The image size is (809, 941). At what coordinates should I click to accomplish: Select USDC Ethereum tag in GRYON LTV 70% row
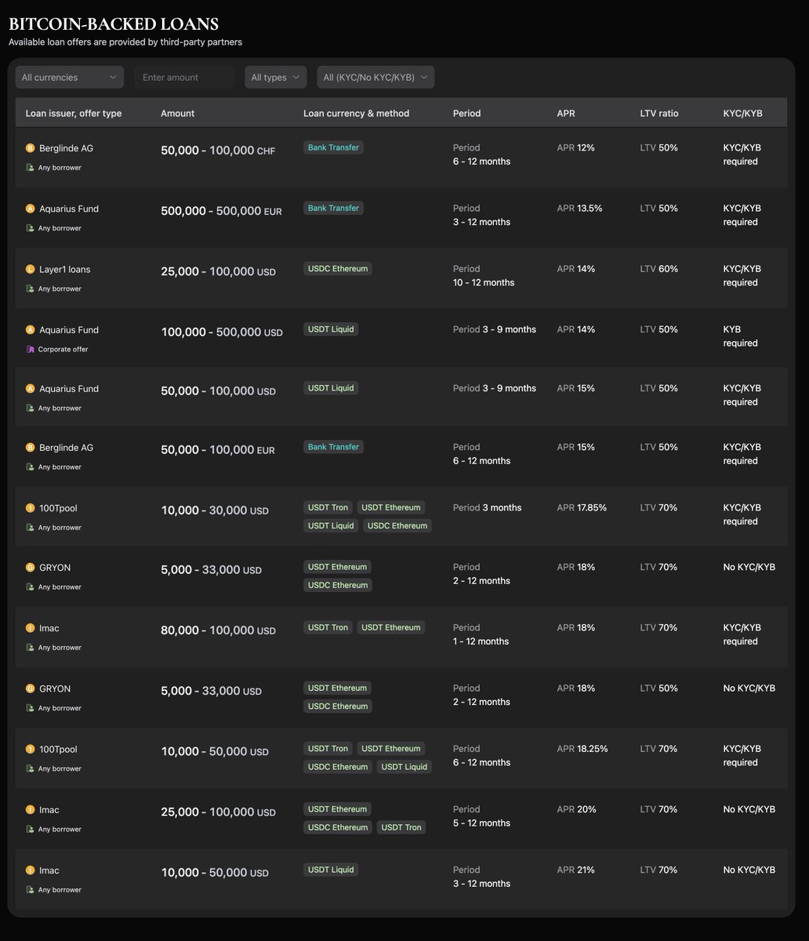click(x=338, y=585)
